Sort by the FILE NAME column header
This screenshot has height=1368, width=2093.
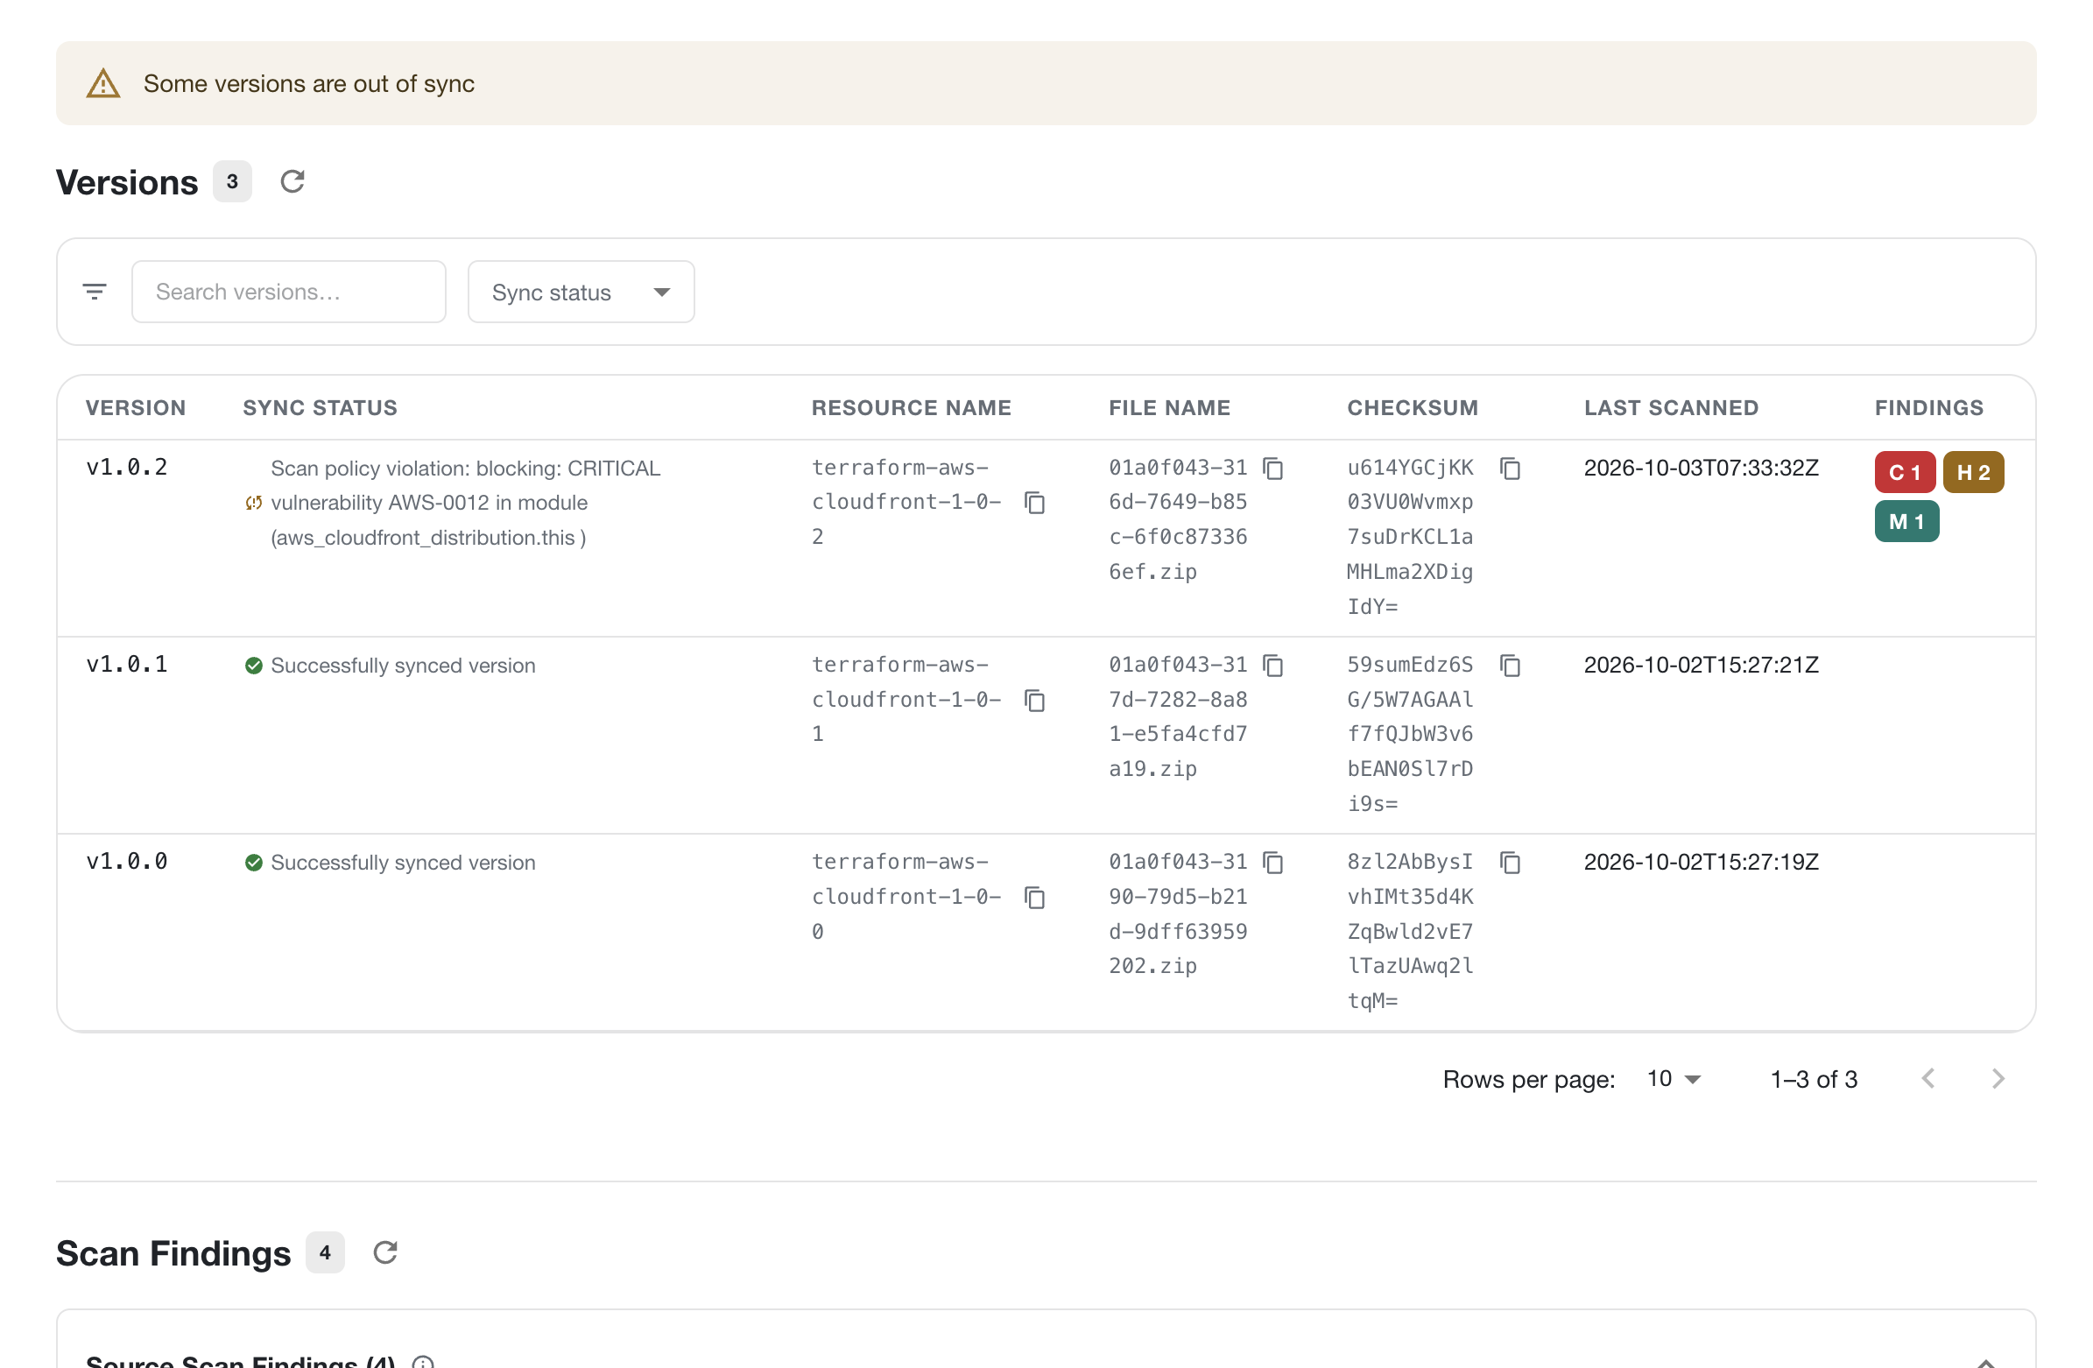pos(1169,407)
